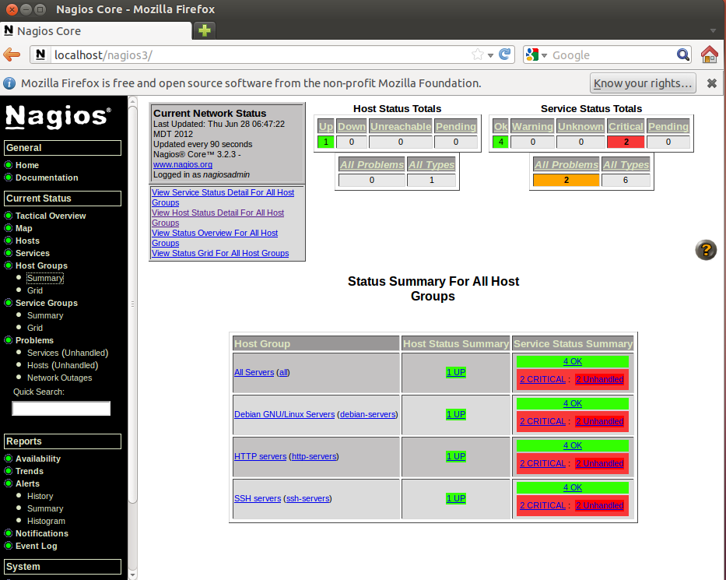Open Availability report
This screenshot has width=726, height=580.
[38, 459]
